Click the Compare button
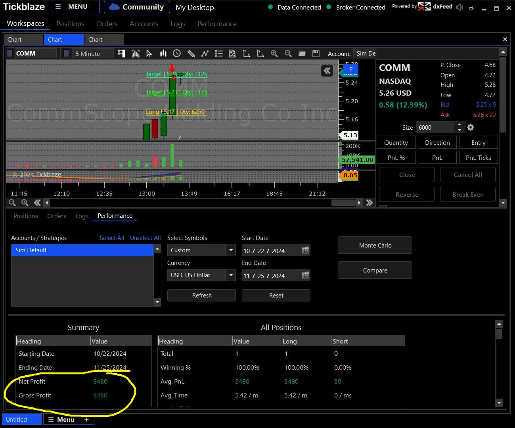This screenshot has height=428, width=515. (375, 271)
